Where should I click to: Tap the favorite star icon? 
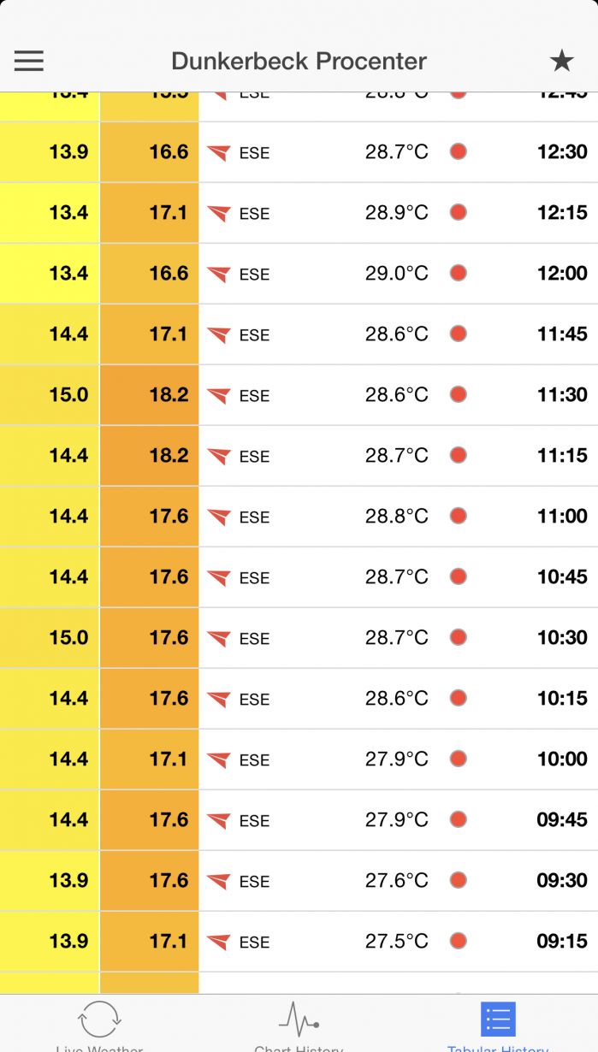point(561,61)
